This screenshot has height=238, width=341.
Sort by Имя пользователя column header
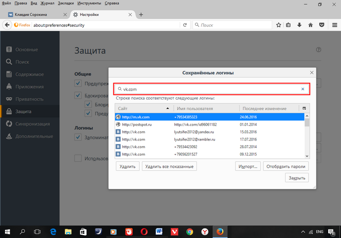click(206, 108)
